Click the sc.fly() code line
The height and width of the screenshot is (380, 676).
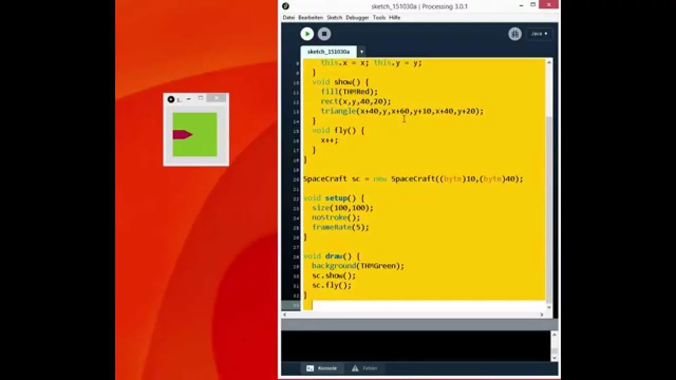tap(332, 285)
